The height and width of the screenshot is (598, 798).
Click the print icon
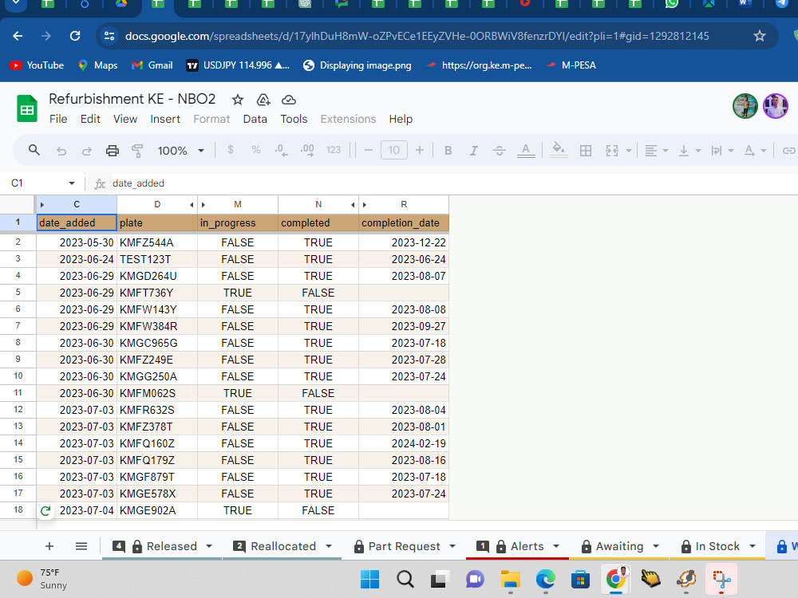click(112, 151)
